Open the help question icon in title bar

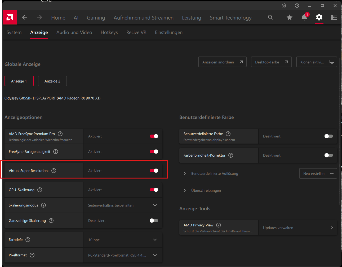[297, 6]
